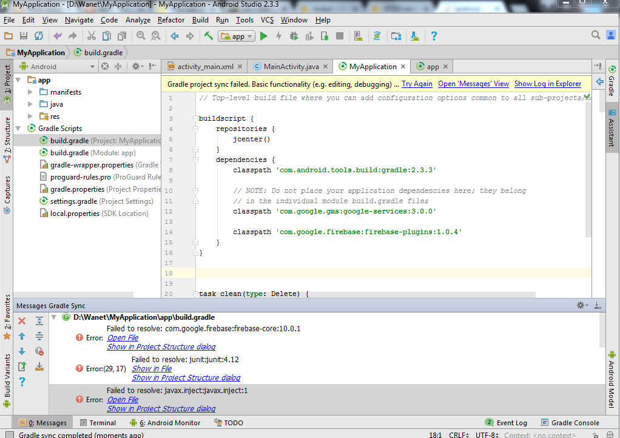Click Try Again sync link
620x438 pixels.
point(417,84)
